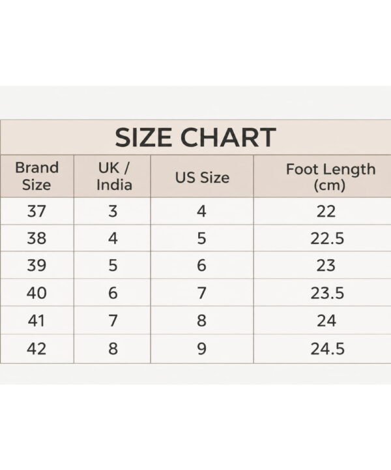Viewport: 391px width, 470px height.
Task: Click brand size 37 cell
Action: pos(36,211)
